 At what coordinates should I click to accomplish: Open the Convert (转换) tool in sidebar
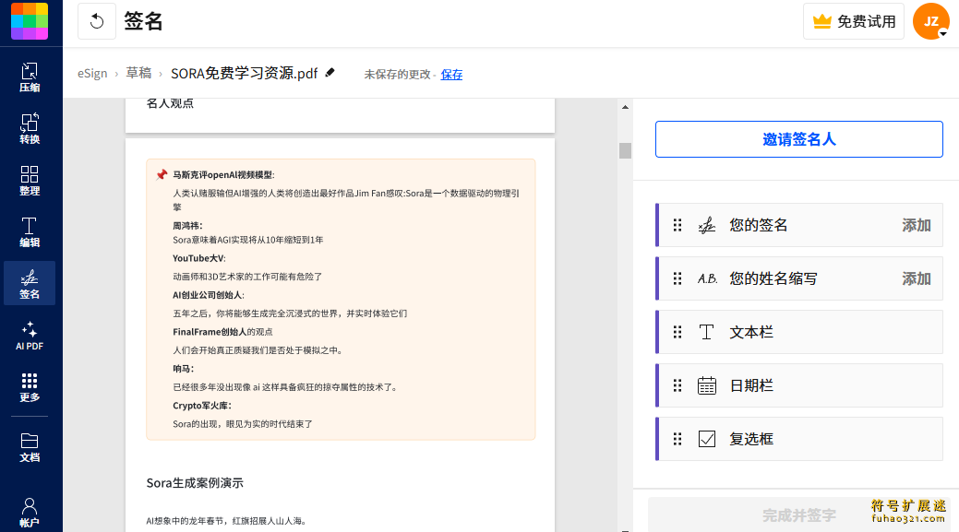click(30, 128)
